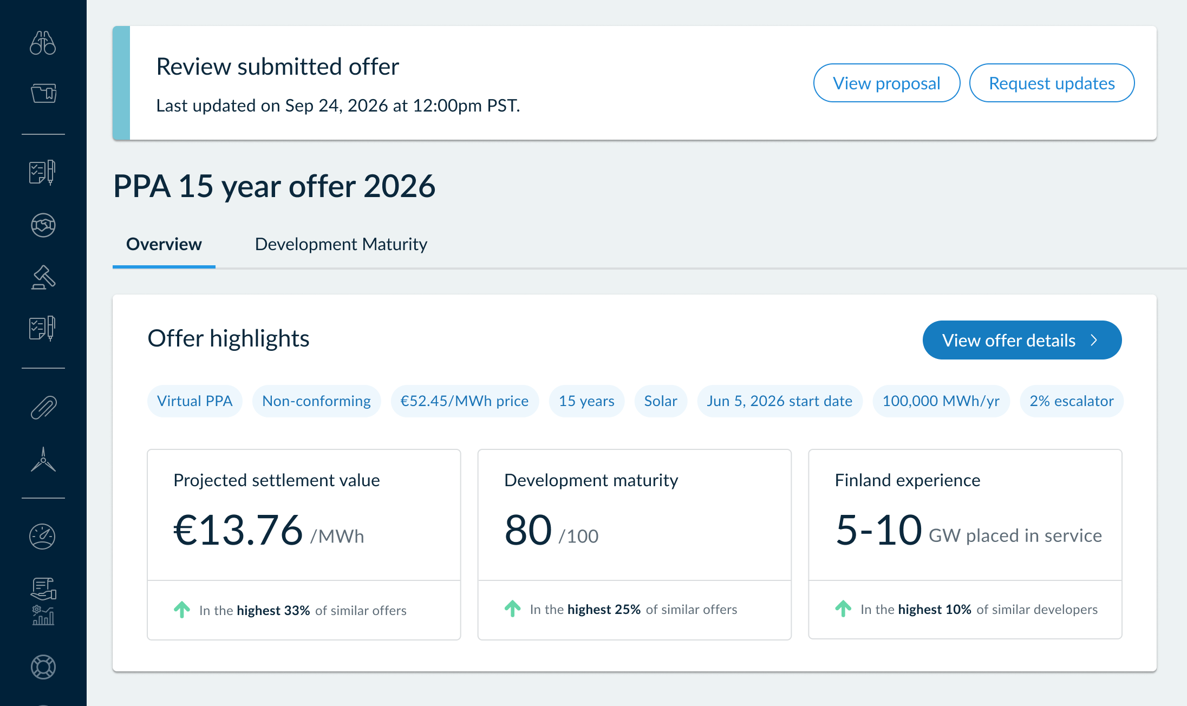This screenshot has width=1187, height=706.
Task: Click the View proposal button
Action: click(x=886, y=83)
